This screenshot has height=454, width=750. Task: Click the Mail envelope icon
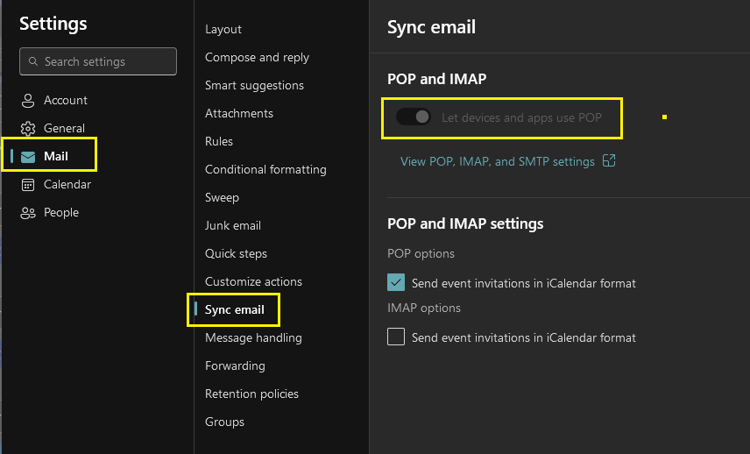pos(28,156)
